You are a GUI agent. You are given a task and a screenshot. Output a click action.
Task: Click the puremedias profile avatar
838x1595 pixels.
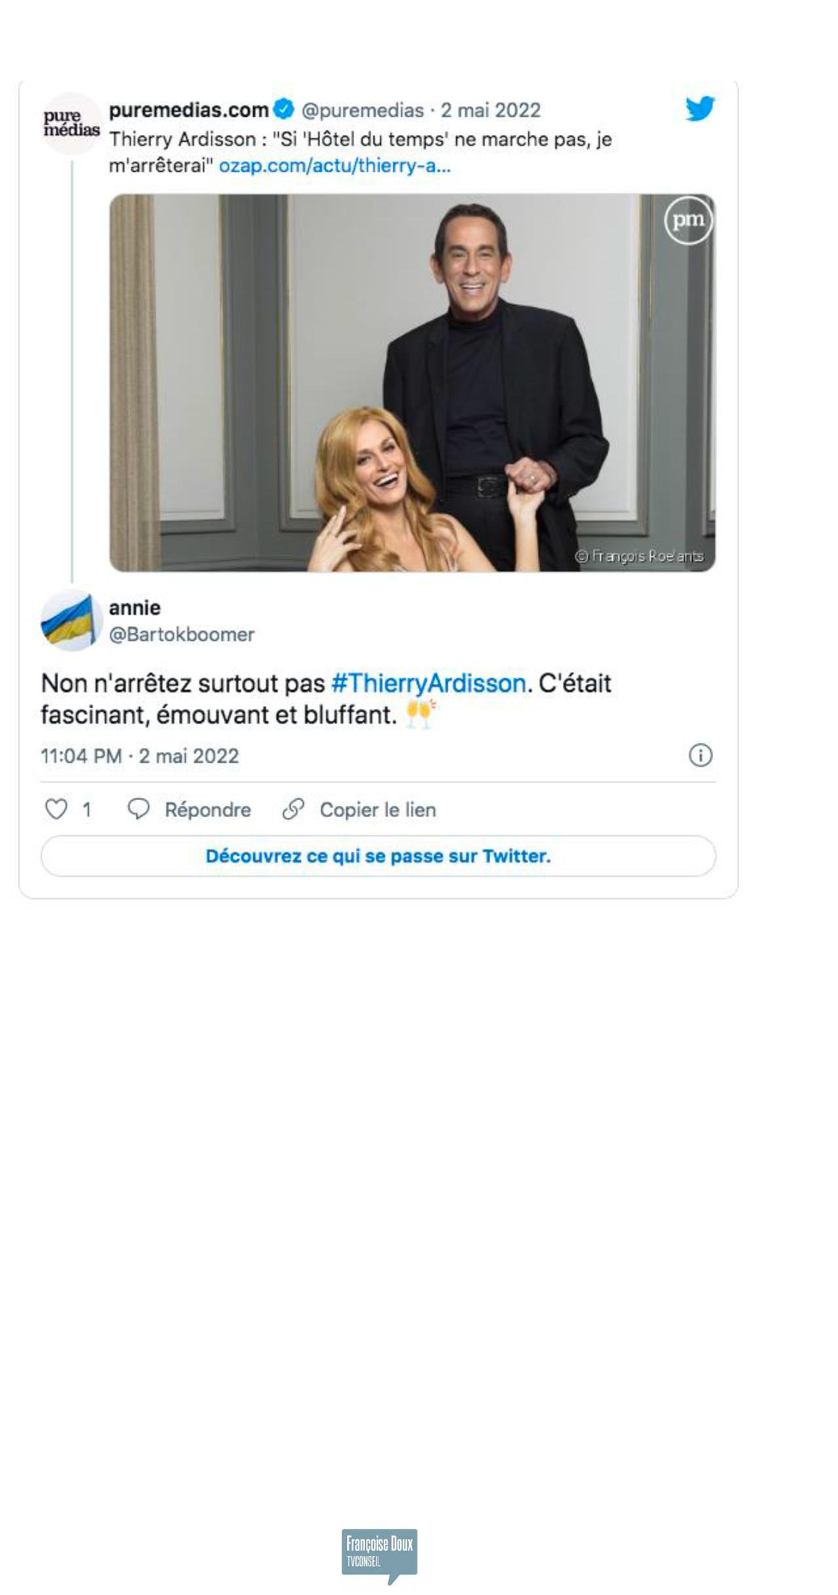click(71, 124)
